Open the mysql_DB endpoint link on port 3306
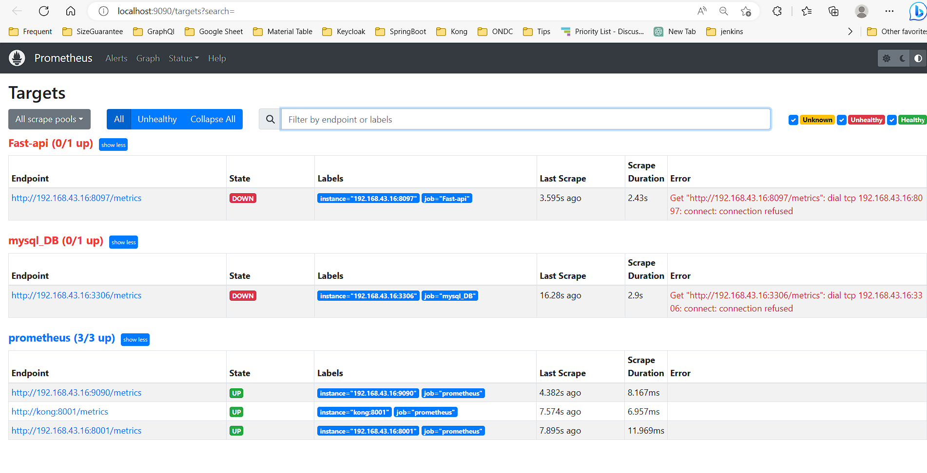This screenshot has height=473, width=927. click(x=77, y=295)
